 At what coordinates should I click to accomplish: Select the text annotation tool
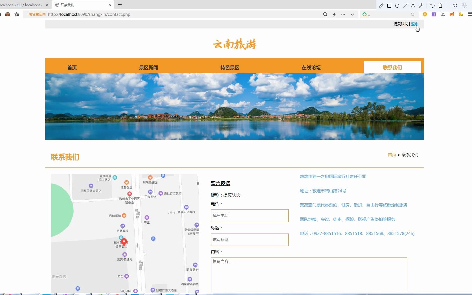(413, 6)
